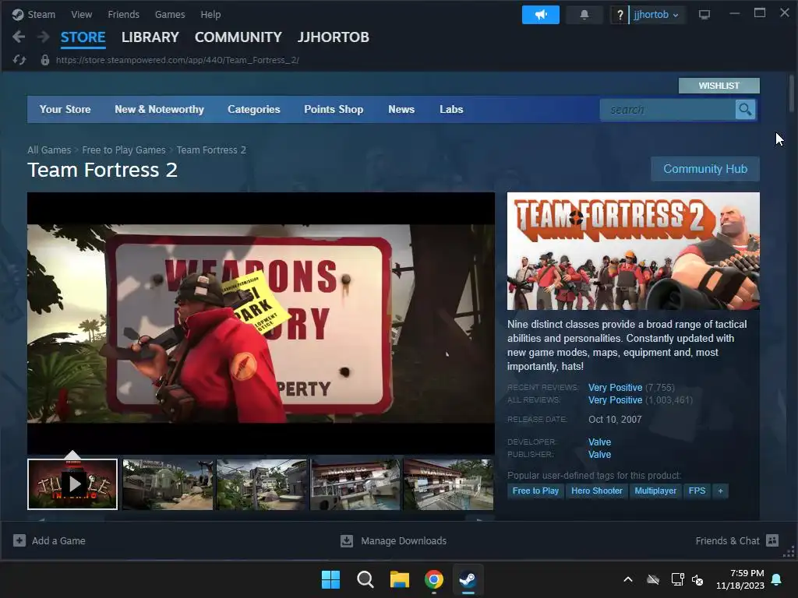Select the fourth screenshot thumbnail

pyautogui.click(x=355, y=484)
